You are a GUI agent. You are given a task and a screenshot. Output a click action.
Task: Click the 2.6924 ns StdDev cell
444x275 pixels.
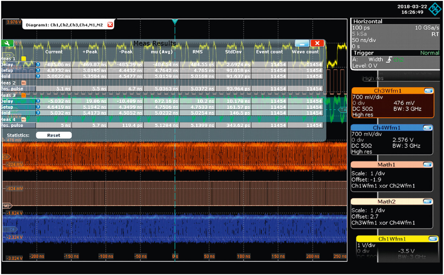(x=233, y=65)
